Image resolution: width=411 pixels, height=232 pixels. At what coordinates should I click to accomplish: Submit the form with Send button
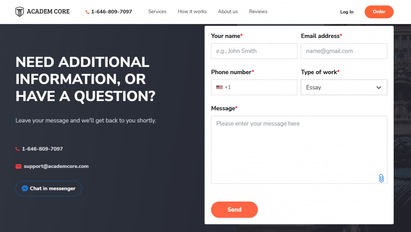234,210
